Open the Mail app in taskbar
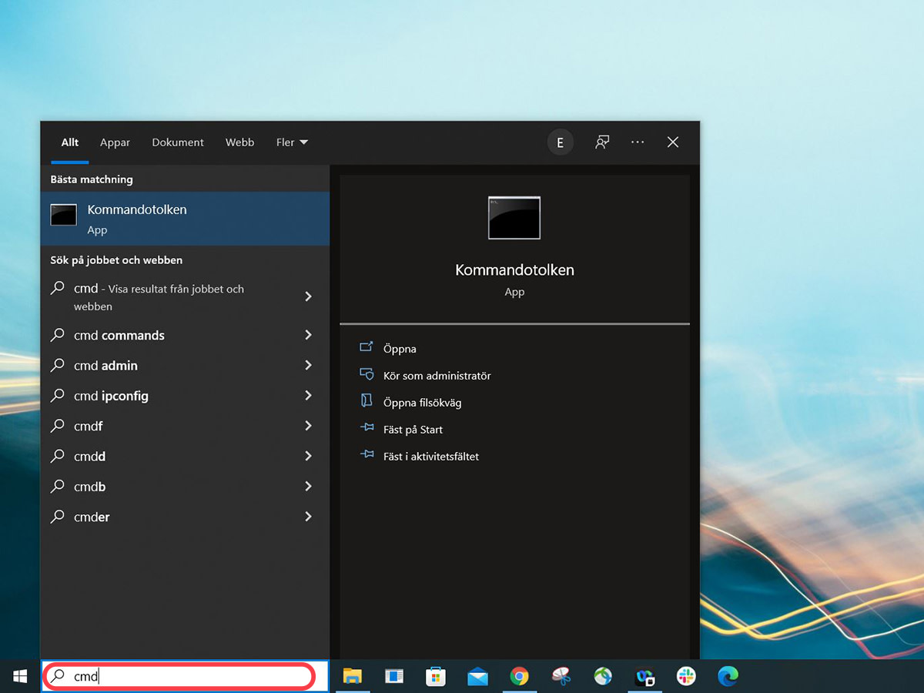 (x=477, y=676)
